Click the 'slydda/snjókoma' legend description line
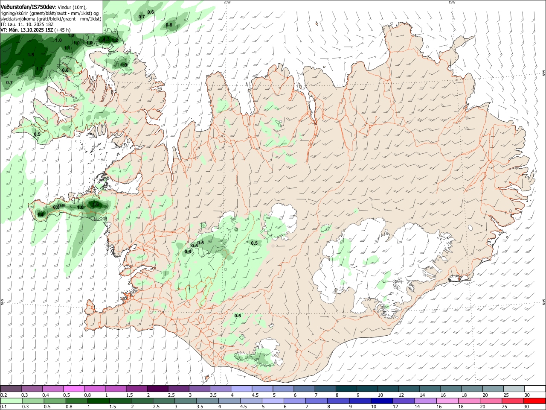 pos(51,19)
